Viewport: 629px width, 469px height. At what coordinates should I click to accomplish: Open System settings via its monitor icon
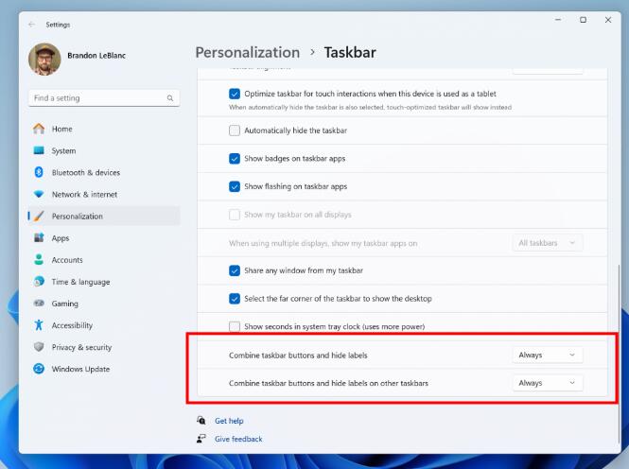[x=39, y=150]
